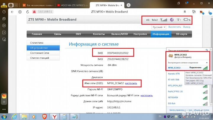Viewport: 213px width, 120px height.
Task: Select Состояние Сети in the side menu
Action: 43,53
